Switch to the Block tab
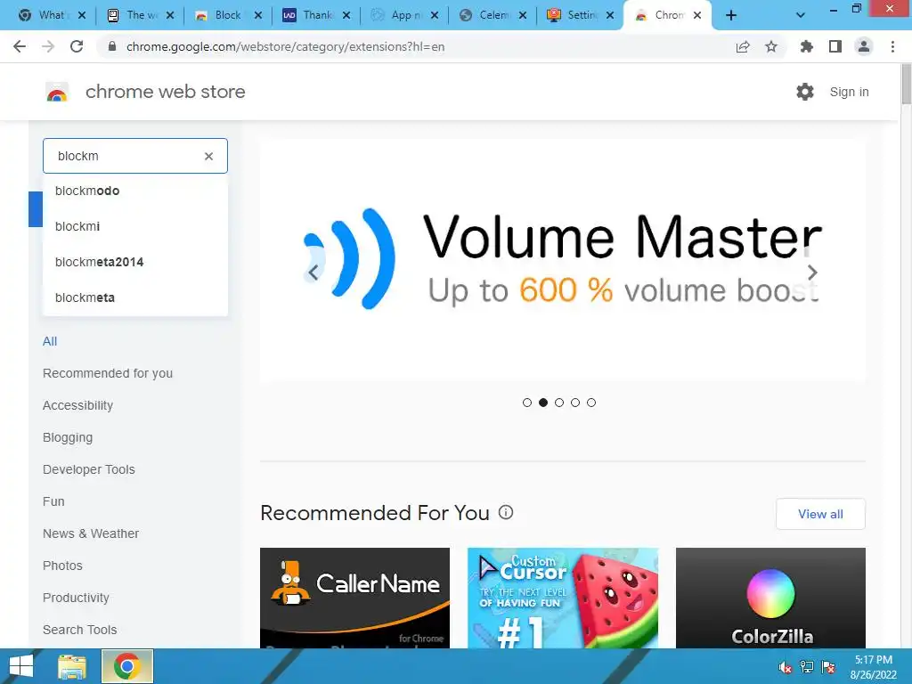 [x=228, y=16]
